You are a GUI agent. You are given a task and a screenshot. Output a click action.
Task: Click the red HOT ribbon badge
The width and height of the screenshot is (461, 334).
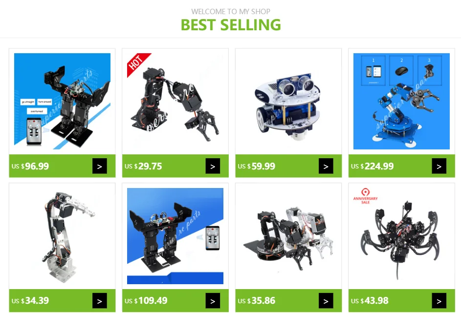click(138, 64)
